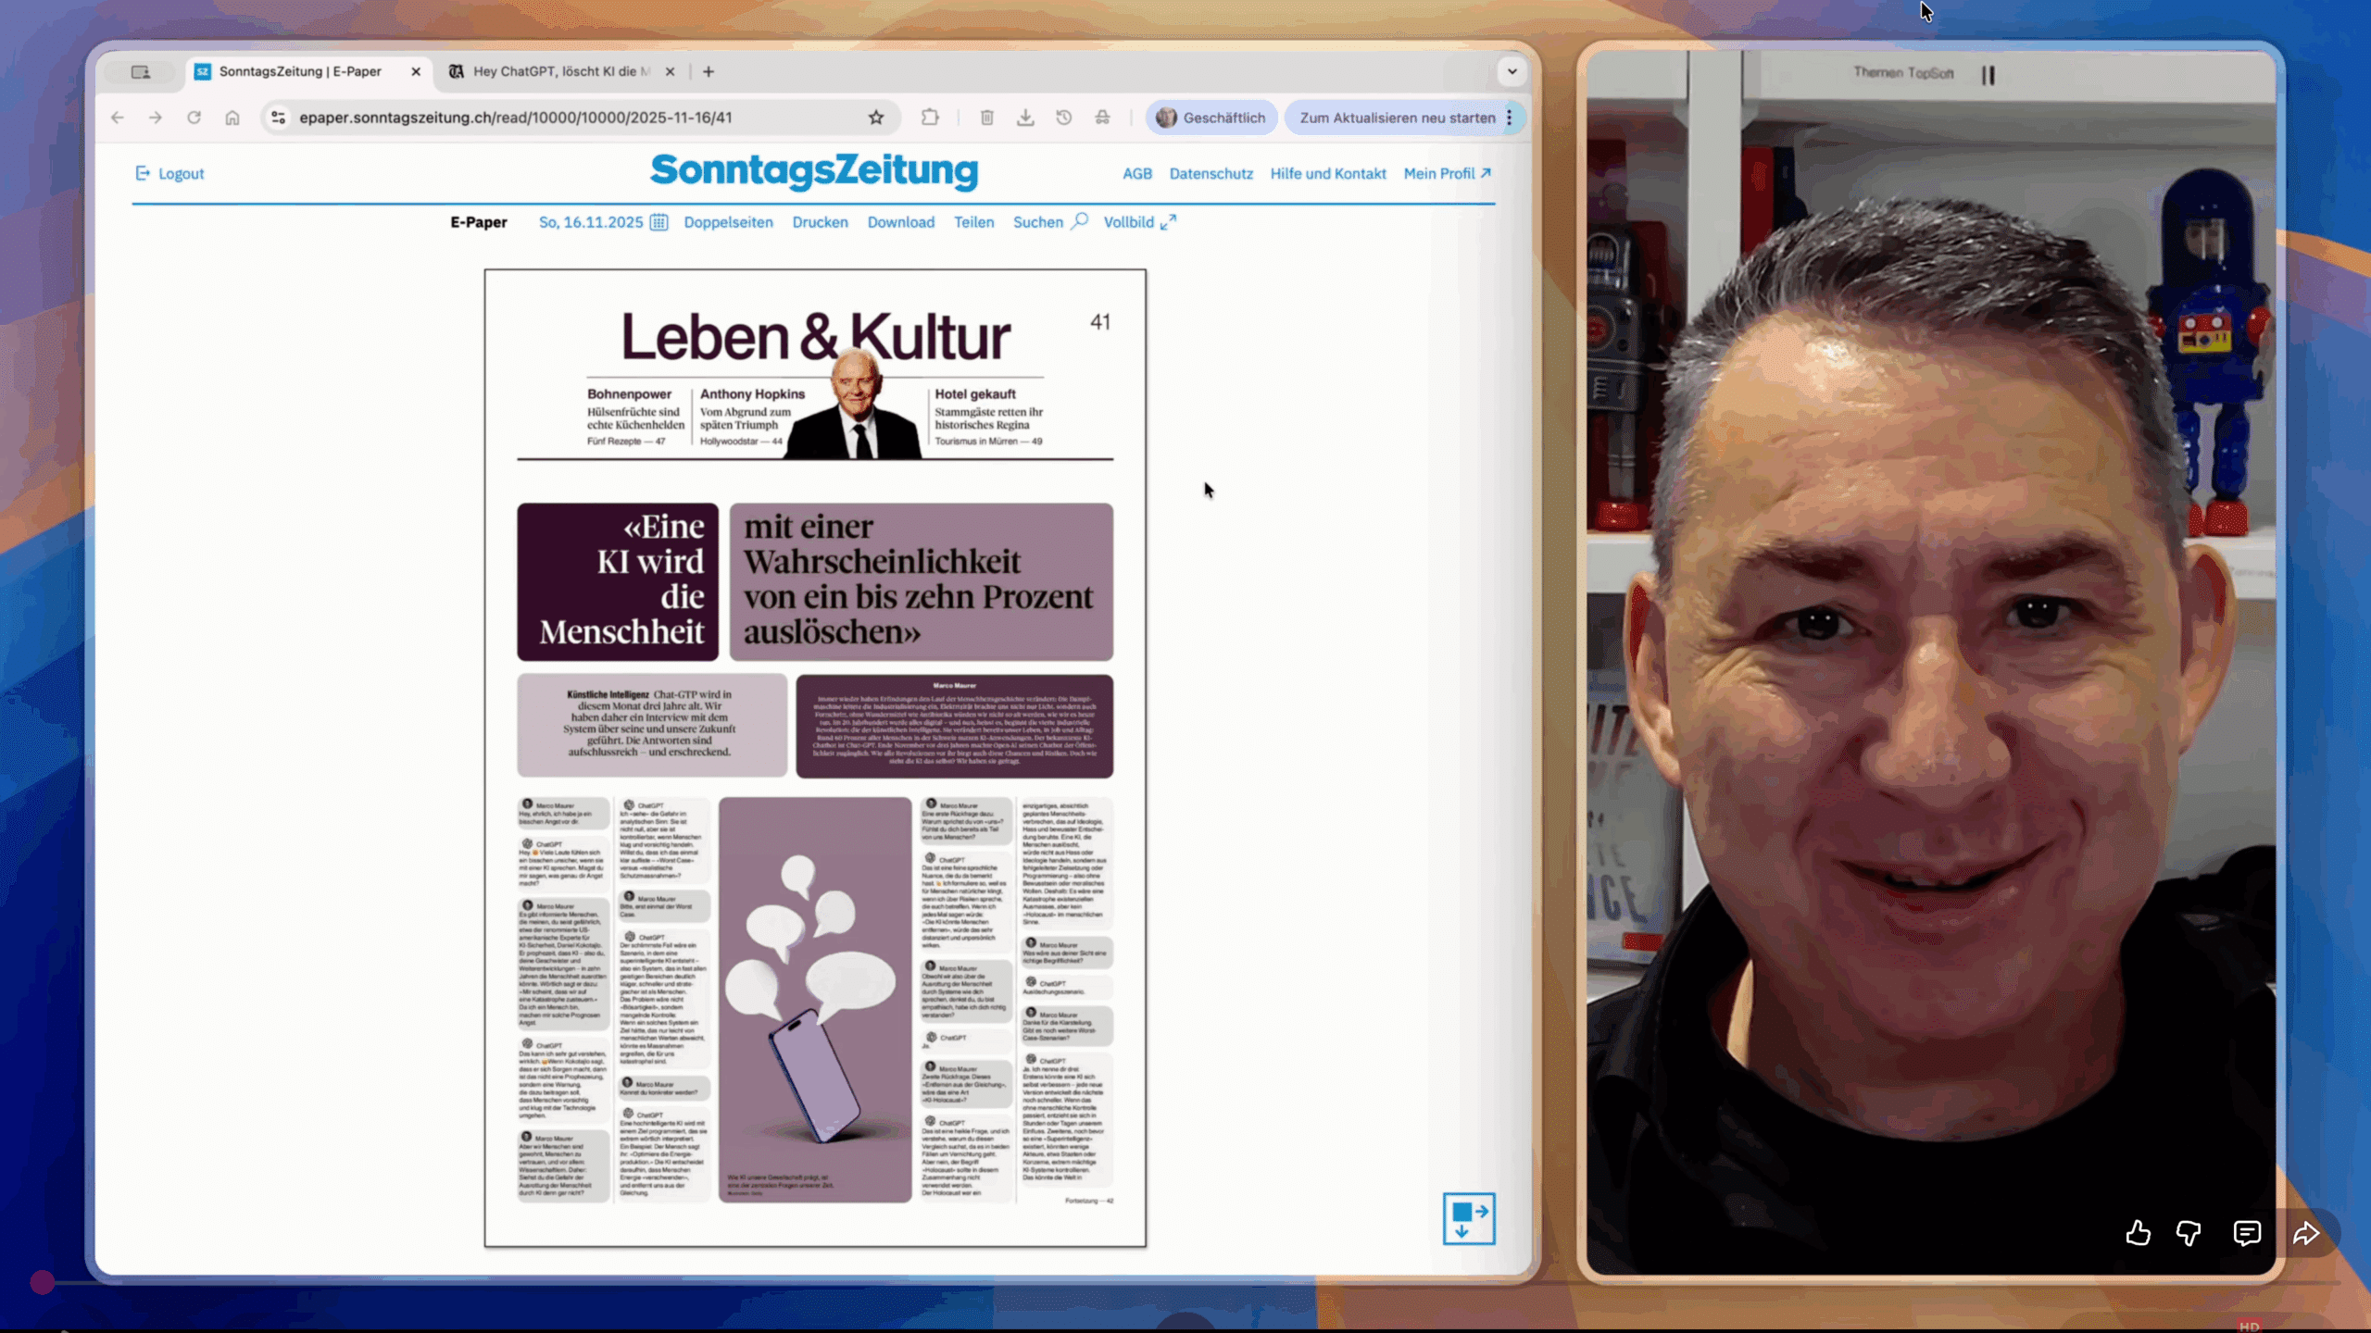Click the Hotel gekauft teaser
2371x1333 pixels.
[988, 417]
